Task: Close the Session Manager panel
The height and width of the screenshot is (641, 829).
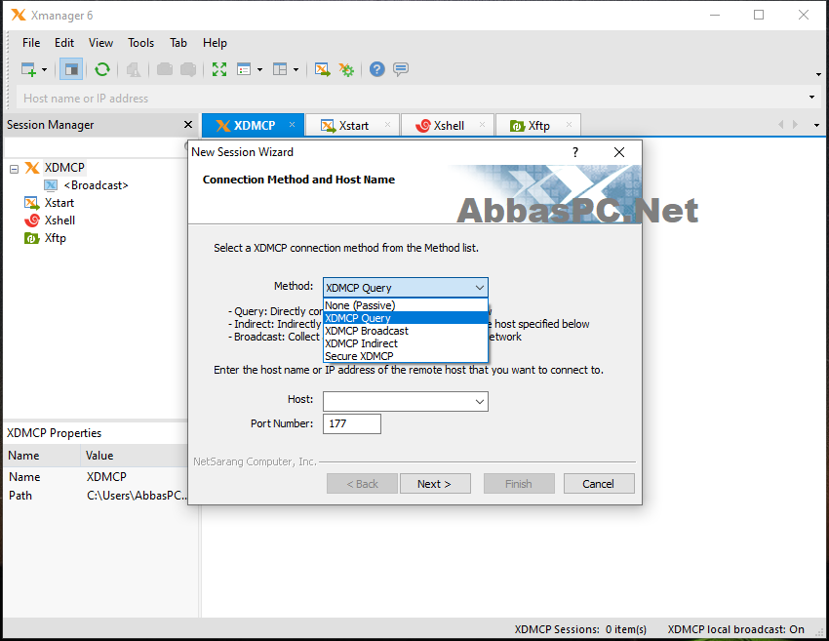Action: pos(187,124)
